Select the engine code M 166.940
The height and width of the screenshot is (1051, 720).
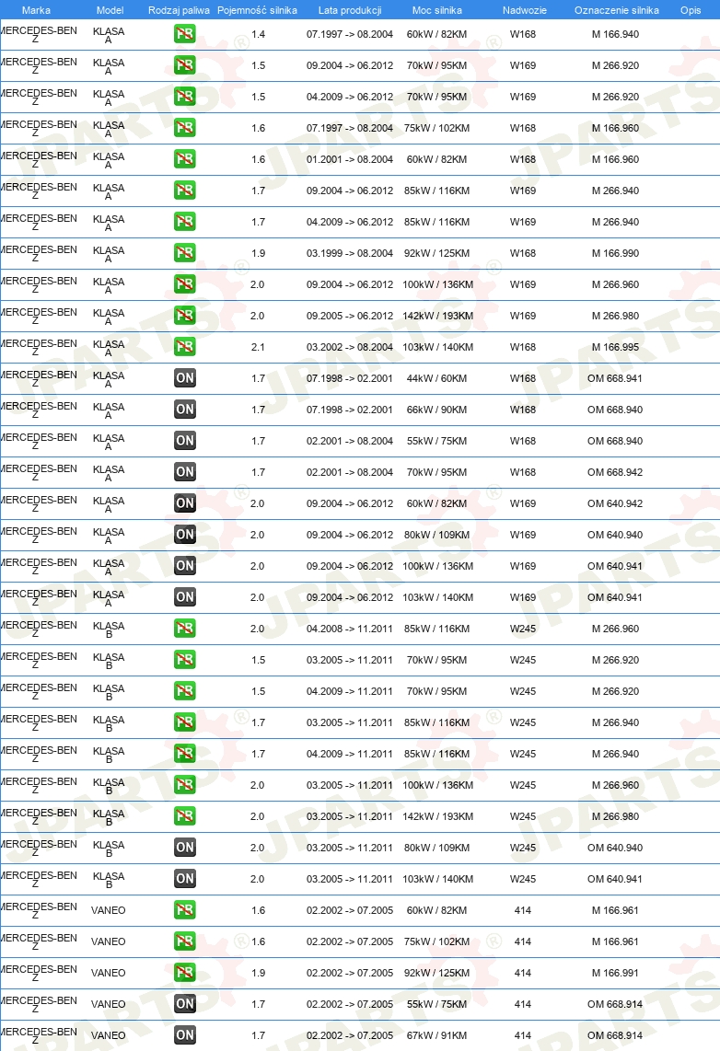(615, 34)
